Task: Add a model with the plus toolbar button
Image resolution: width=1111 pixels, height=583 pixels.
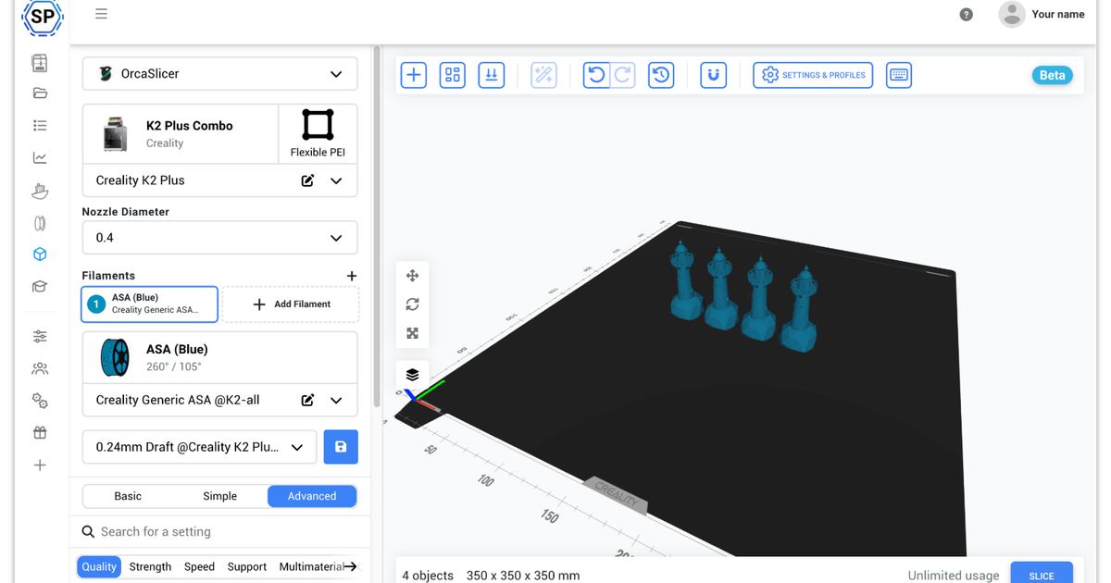Action: 413,75
